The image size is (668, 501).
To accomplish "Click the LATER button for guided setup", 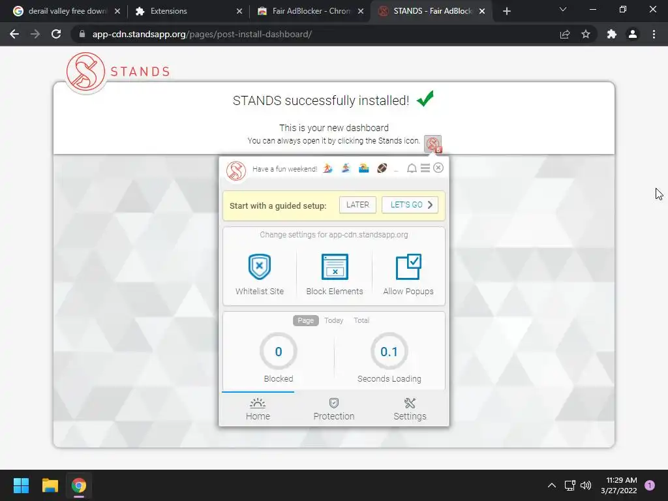I will click(357, 205).
